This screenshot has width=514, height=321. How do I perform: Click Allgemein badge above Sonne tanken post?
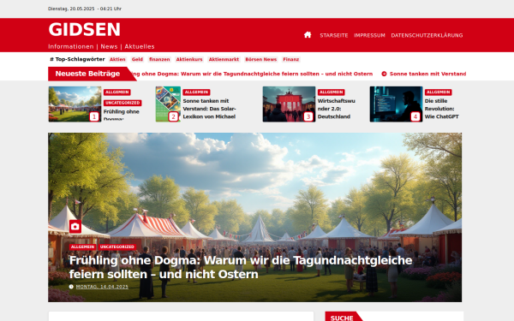pos(196,92)
